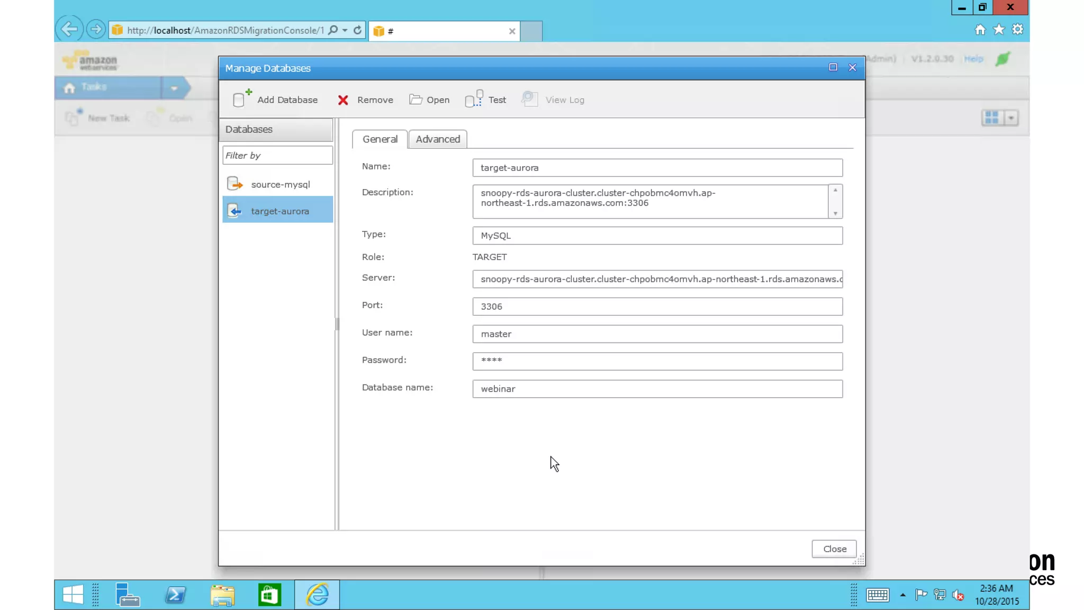Image resolution: width=1084 pixels, height=610 pixels.
Task: Select source-mysql database in list
Action: point(280,184)
